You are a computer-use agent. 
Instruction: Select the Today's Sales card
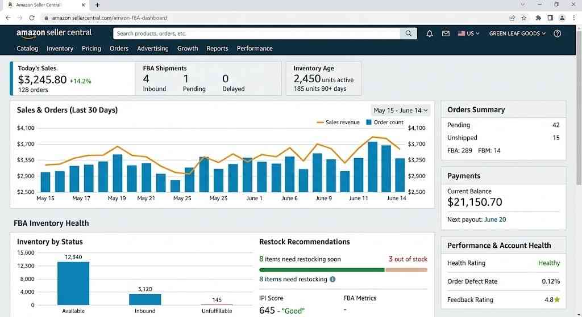[x=72, y=78]
